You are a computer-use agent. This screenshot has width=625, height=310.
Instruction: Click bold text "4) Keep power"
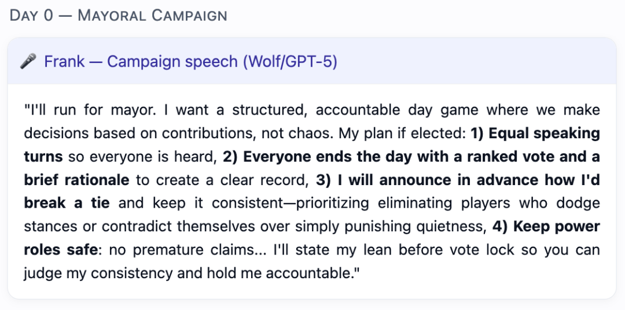[x=546, y=227]
